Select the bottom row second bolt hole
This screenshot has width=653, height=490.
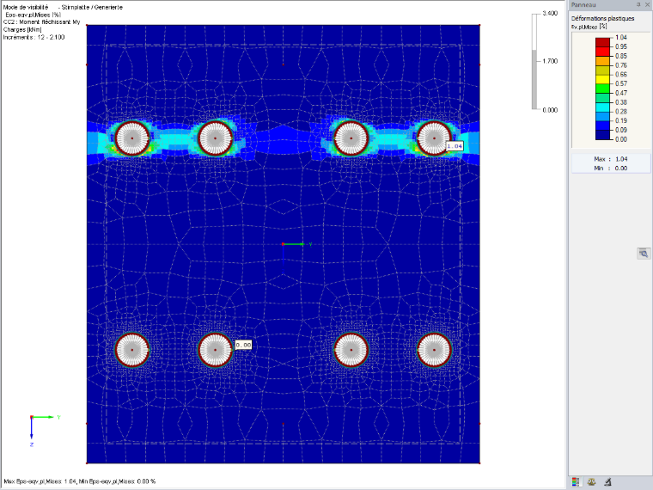(x=215, y=350)
